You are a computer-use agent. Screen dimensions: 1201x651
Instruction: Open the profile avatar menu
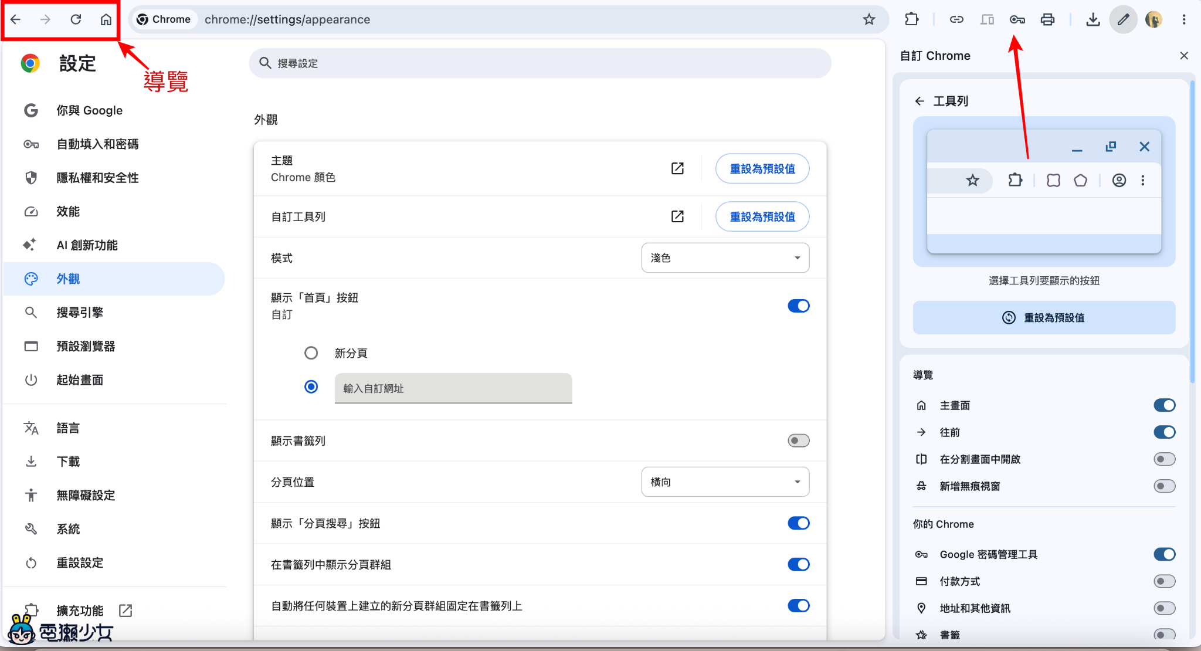click(1153, 19)
